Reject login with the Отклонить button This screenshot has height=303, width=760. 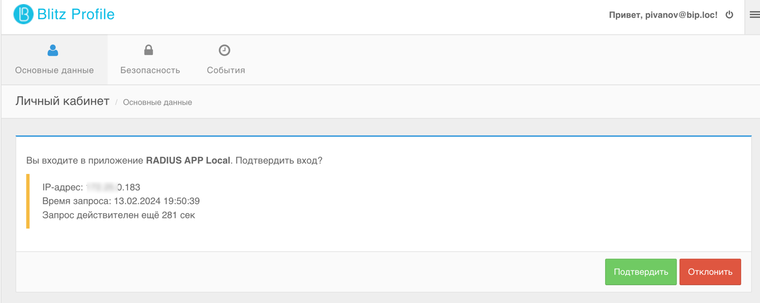(710, 272)
